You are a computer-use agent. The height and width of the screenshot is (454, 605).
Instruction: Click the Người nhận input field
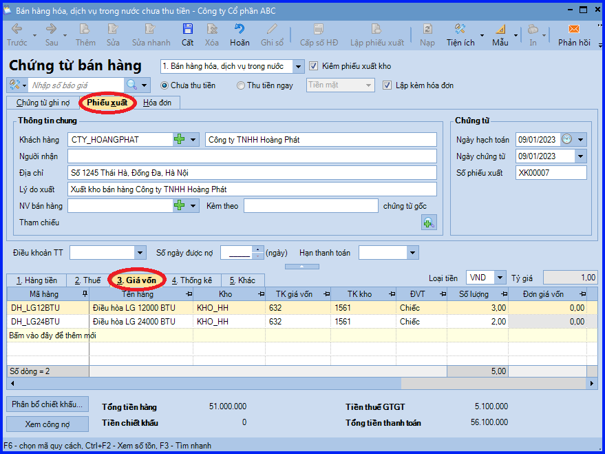tap(252, 156)
